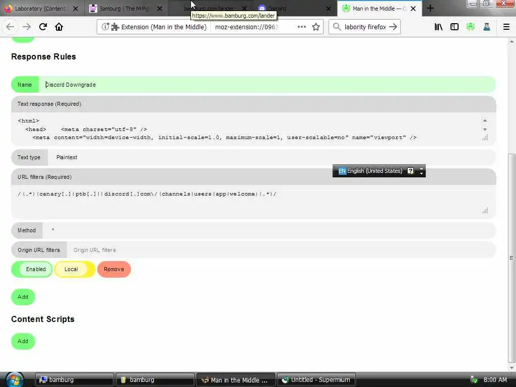Image resolution: width=516 pixels, height=387 pixels.
Task: Go back with the browser back arrow
Action: (x=10, y=27)
